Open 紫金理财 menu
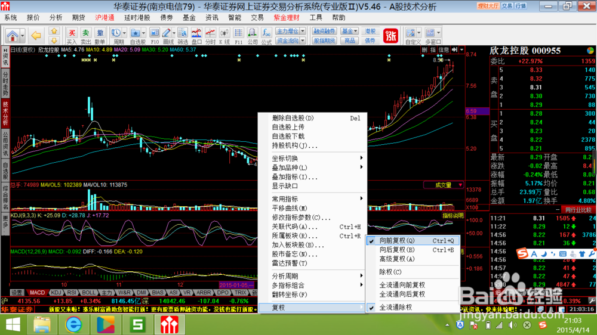 coord(287,18)
